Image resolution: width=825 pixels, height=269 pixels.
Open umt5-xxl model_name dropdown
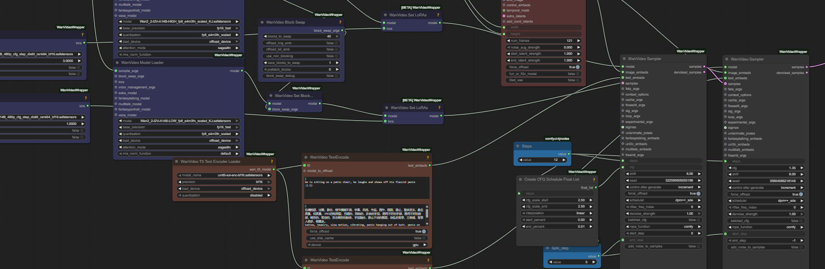click(x=225, y=175)
